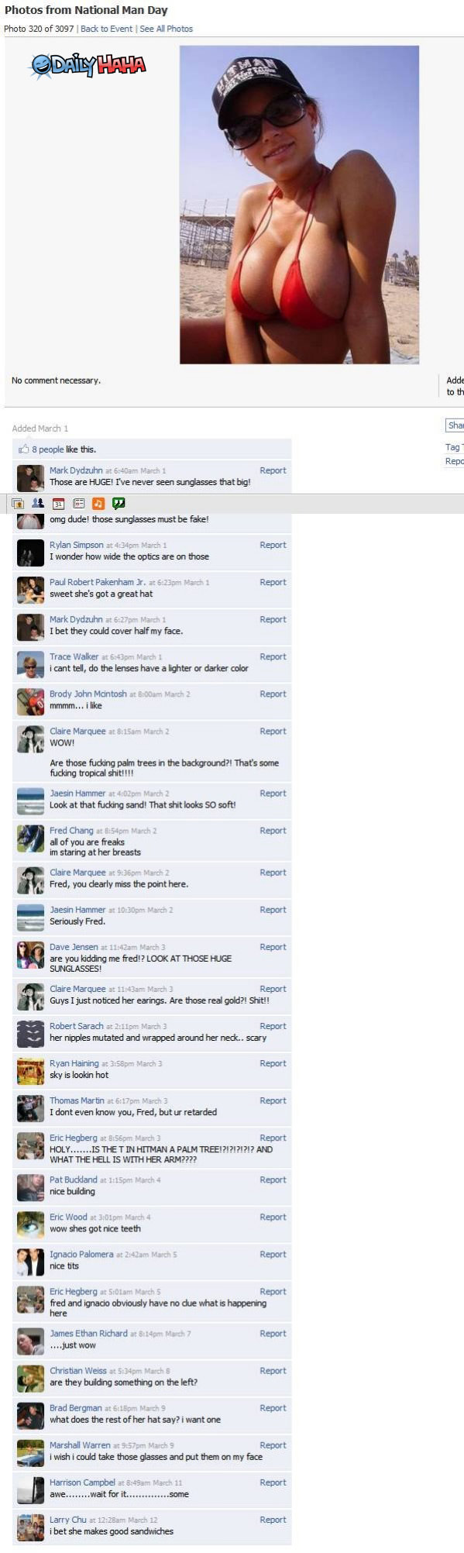Report Mark Dydzuhn's first comment
This screenshot has width=464, height=1553.
(273, 470)
